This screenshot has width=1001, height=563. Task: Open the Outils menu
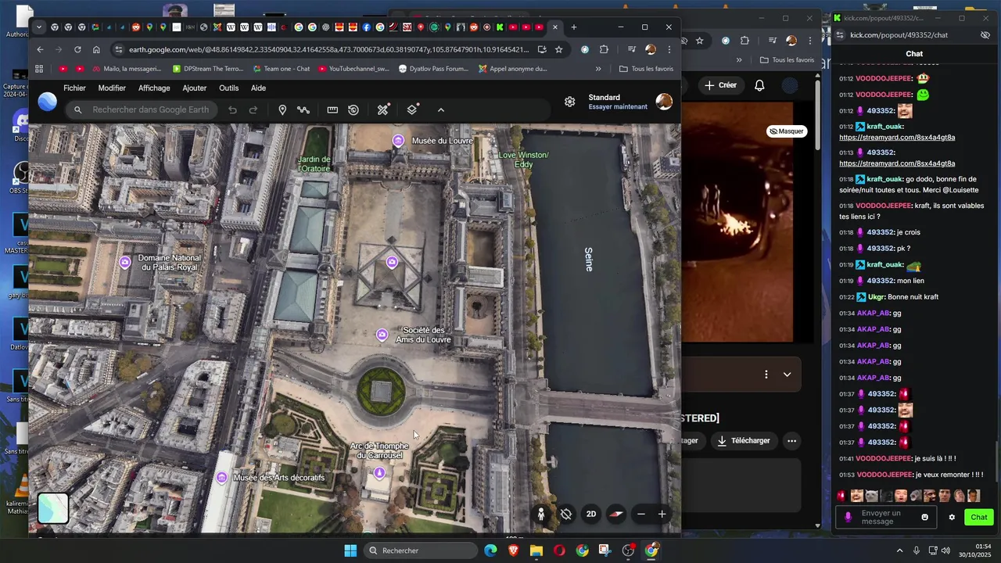tap(229, 88)
